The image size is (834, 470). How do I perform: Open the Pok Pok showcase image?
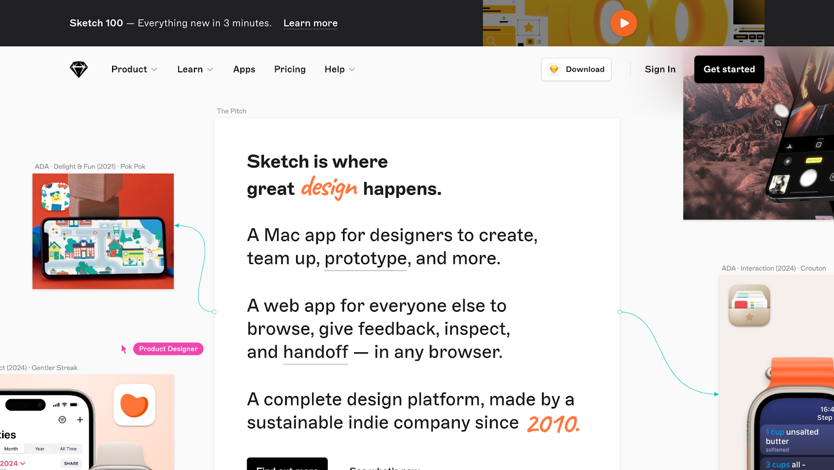(x=103, y=231)
